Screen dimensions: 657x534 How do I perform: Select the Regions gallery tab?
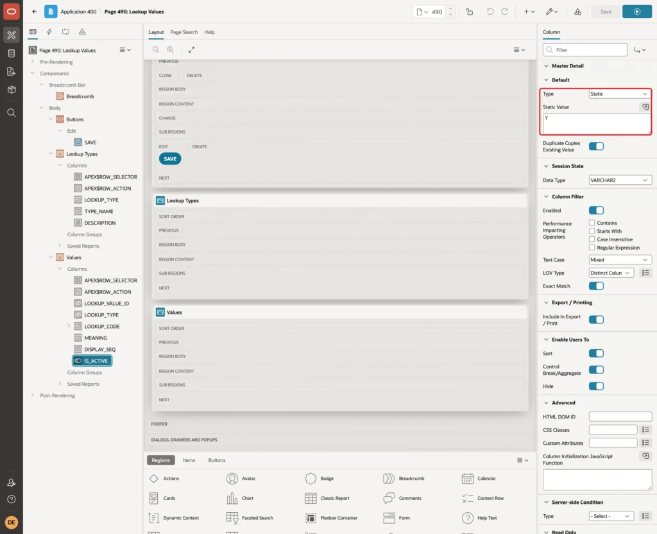tap(160, 460)
